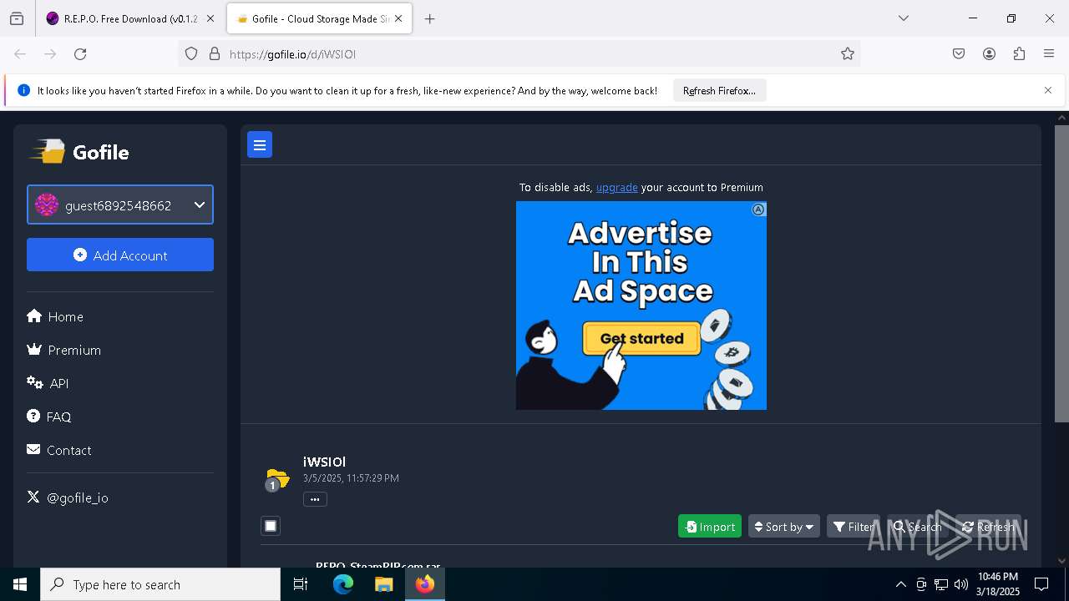Click the Firefox taskbar icon
The width and height of the screenshot is (1069, 601).
[425, 584]
